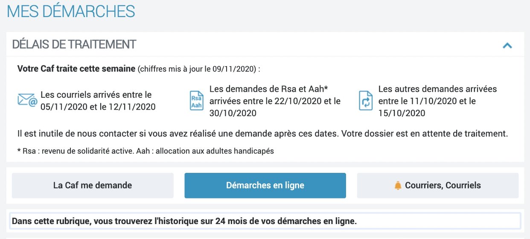Collapse the Délais de traitement section chevron
This screenshot has width=530, height=239.
pos(507,45)
